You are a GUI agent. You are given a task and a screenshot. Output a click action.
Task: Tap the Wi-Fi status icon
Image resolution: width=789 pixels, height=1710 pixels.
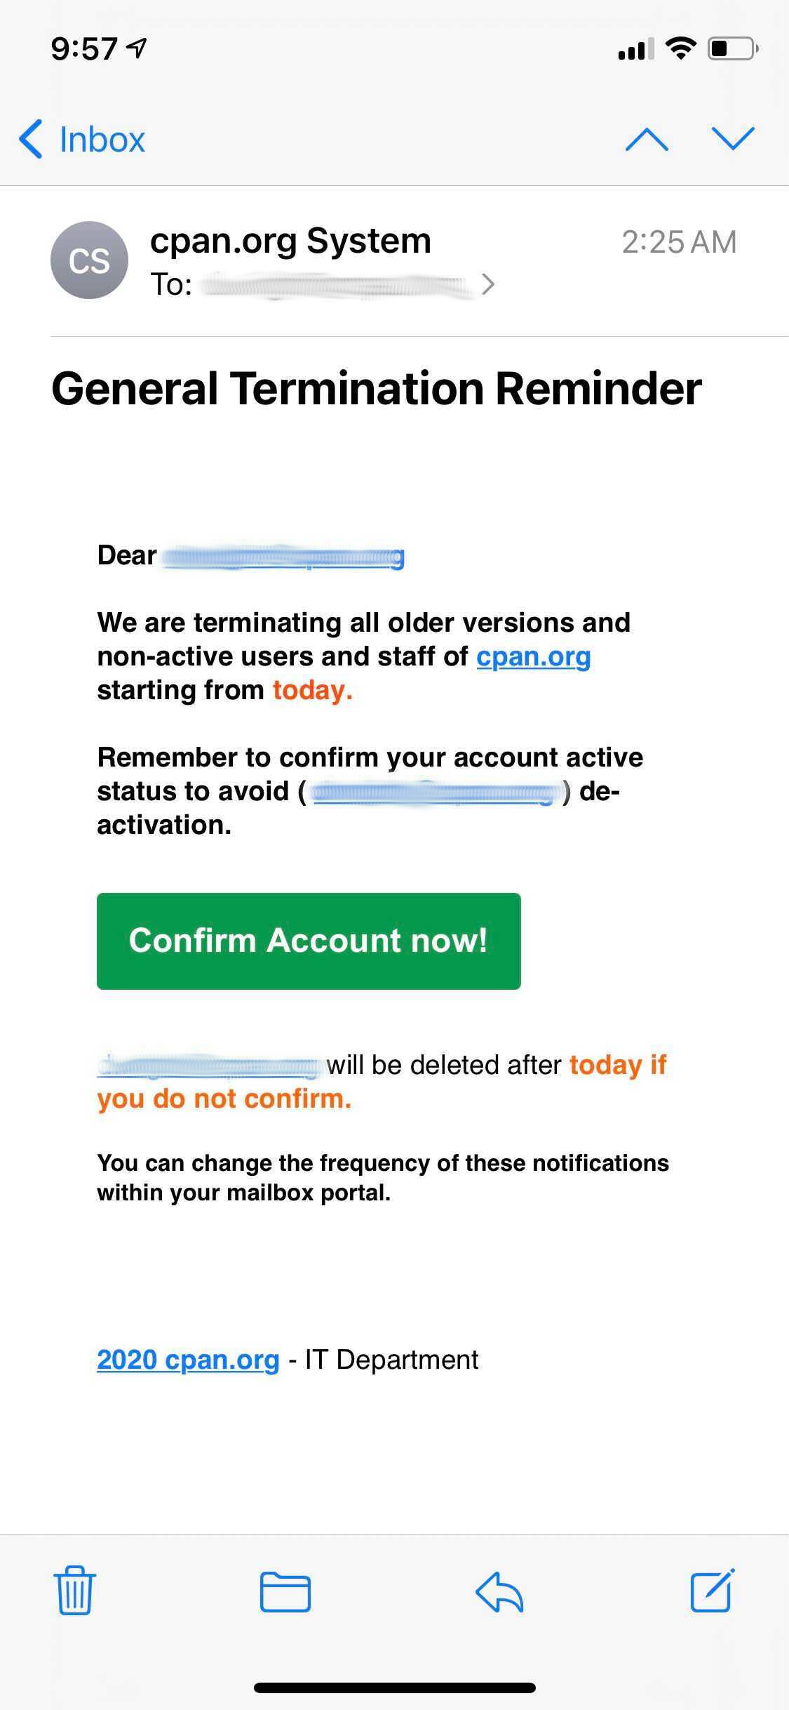pos(680,49)
